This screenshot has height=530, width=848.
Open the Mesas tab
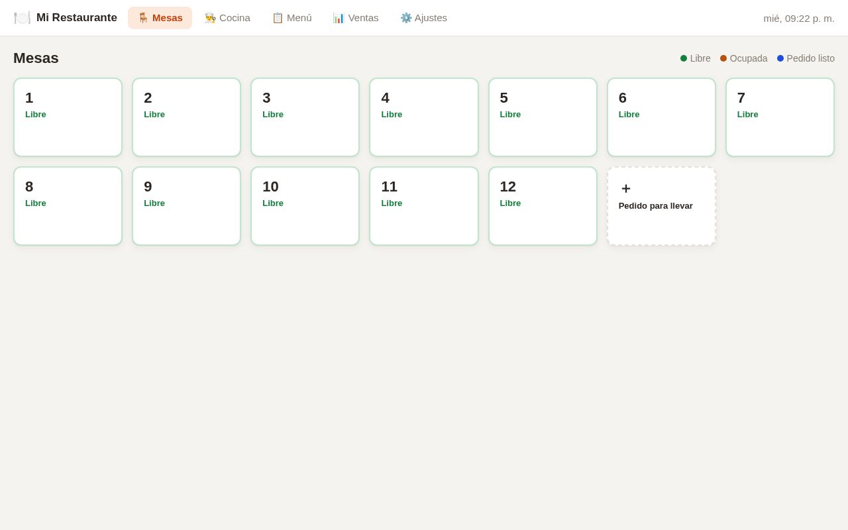pos(160,18)
